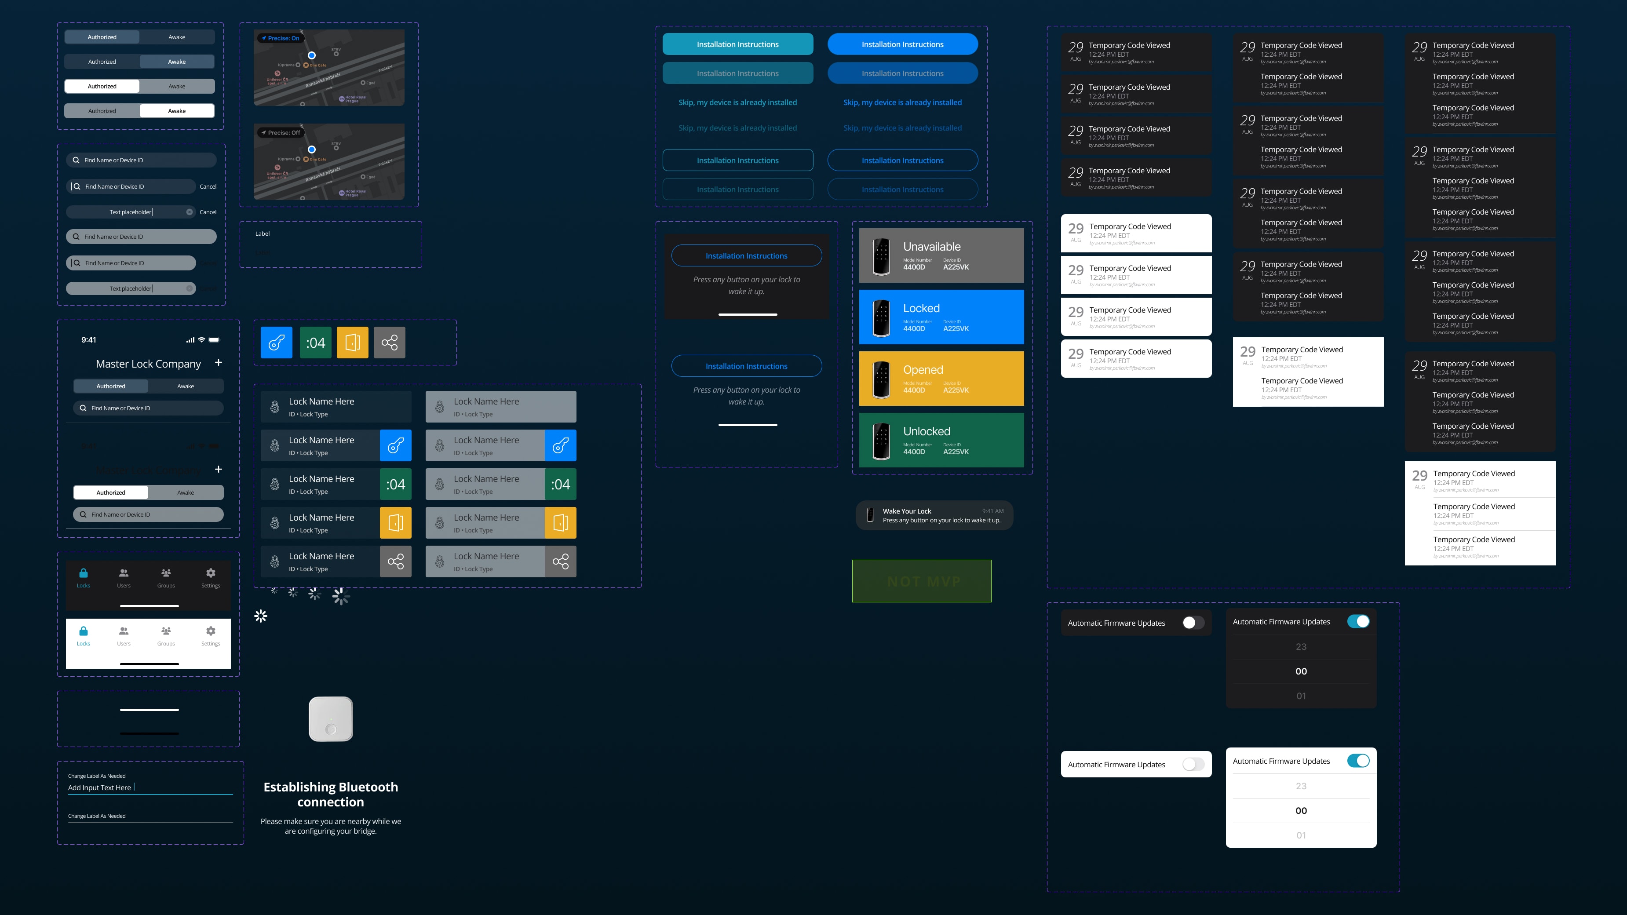
Task: Open the grey Unavailable status card
Action: pos(941,255)
